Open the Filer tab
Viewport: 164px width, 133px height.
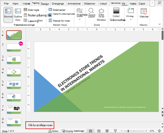[x=6, y=4]
